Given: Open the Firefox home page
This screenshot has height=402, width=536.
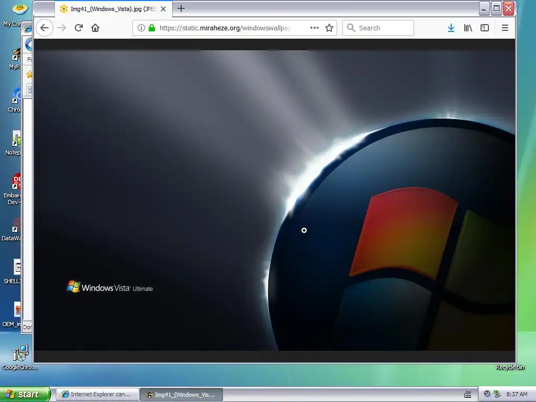Looking at the screenshot, I should coord(95,28).
